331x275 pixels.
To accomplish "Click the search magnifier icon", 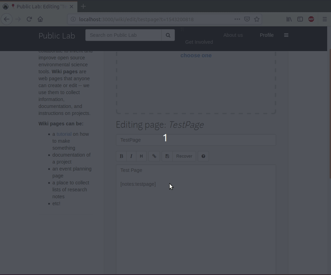I will pyautogui.click(x=168, y=35).
